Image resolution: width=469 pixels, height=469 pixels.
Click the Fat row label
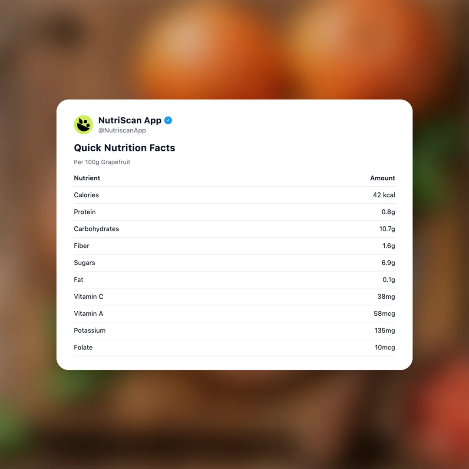tap(79, 280)
